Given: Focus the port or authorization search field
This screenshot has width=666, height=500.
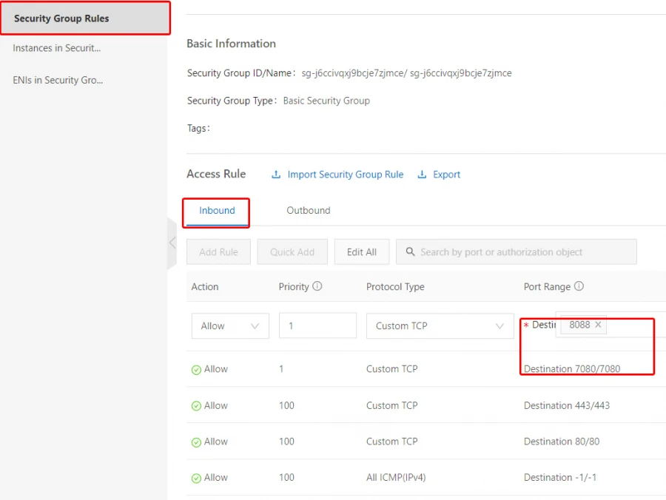Looking at the screenshot, I should click(x=516, y=252).
